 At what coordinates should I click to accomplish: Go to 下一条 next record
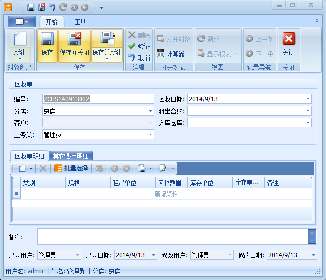point(259,54)
